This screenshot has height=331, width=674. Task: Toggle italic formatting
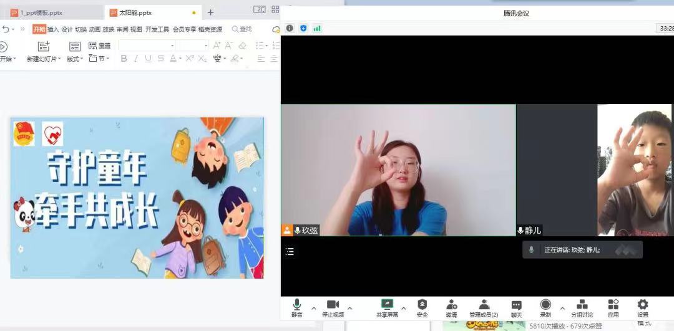136,59
